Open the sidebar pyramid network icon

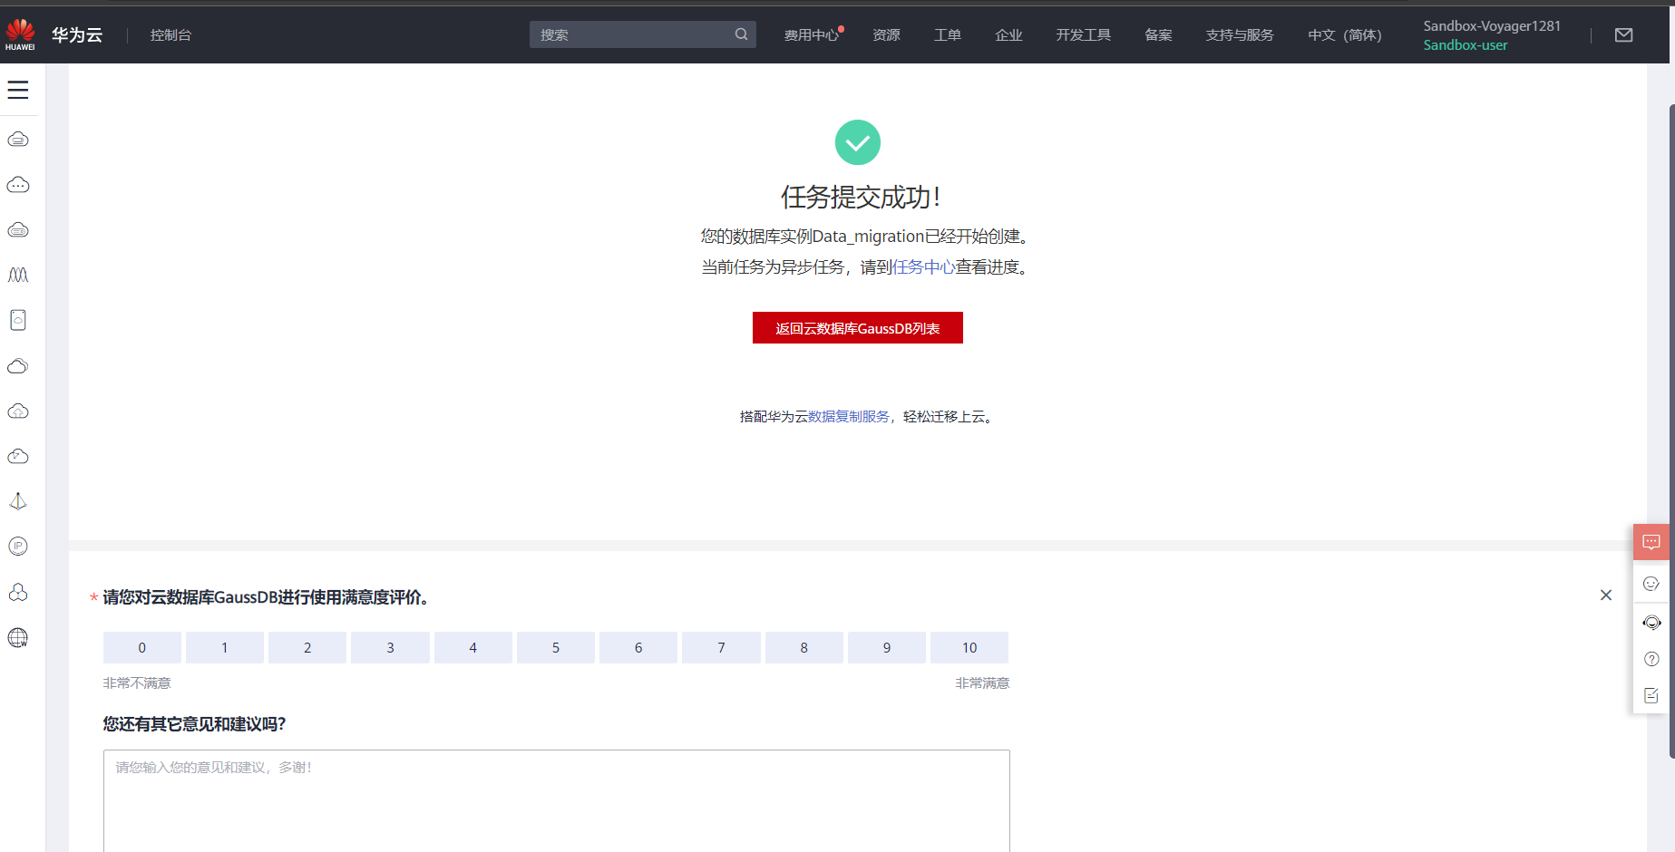coord(18,501)
